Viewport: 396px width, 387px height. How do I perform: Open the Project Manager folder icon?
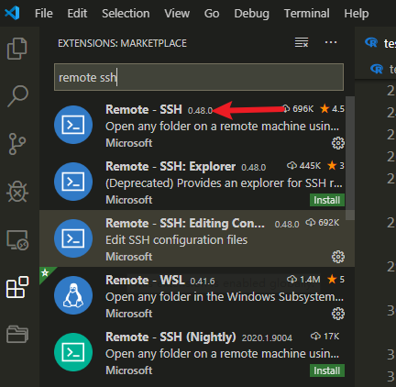17,334
